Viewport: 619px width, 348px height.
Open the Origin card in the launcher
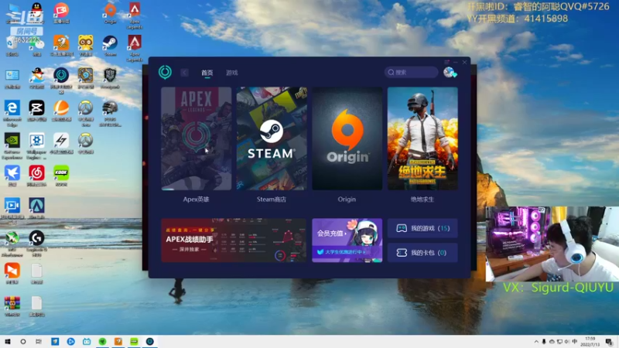coord(347,138)
